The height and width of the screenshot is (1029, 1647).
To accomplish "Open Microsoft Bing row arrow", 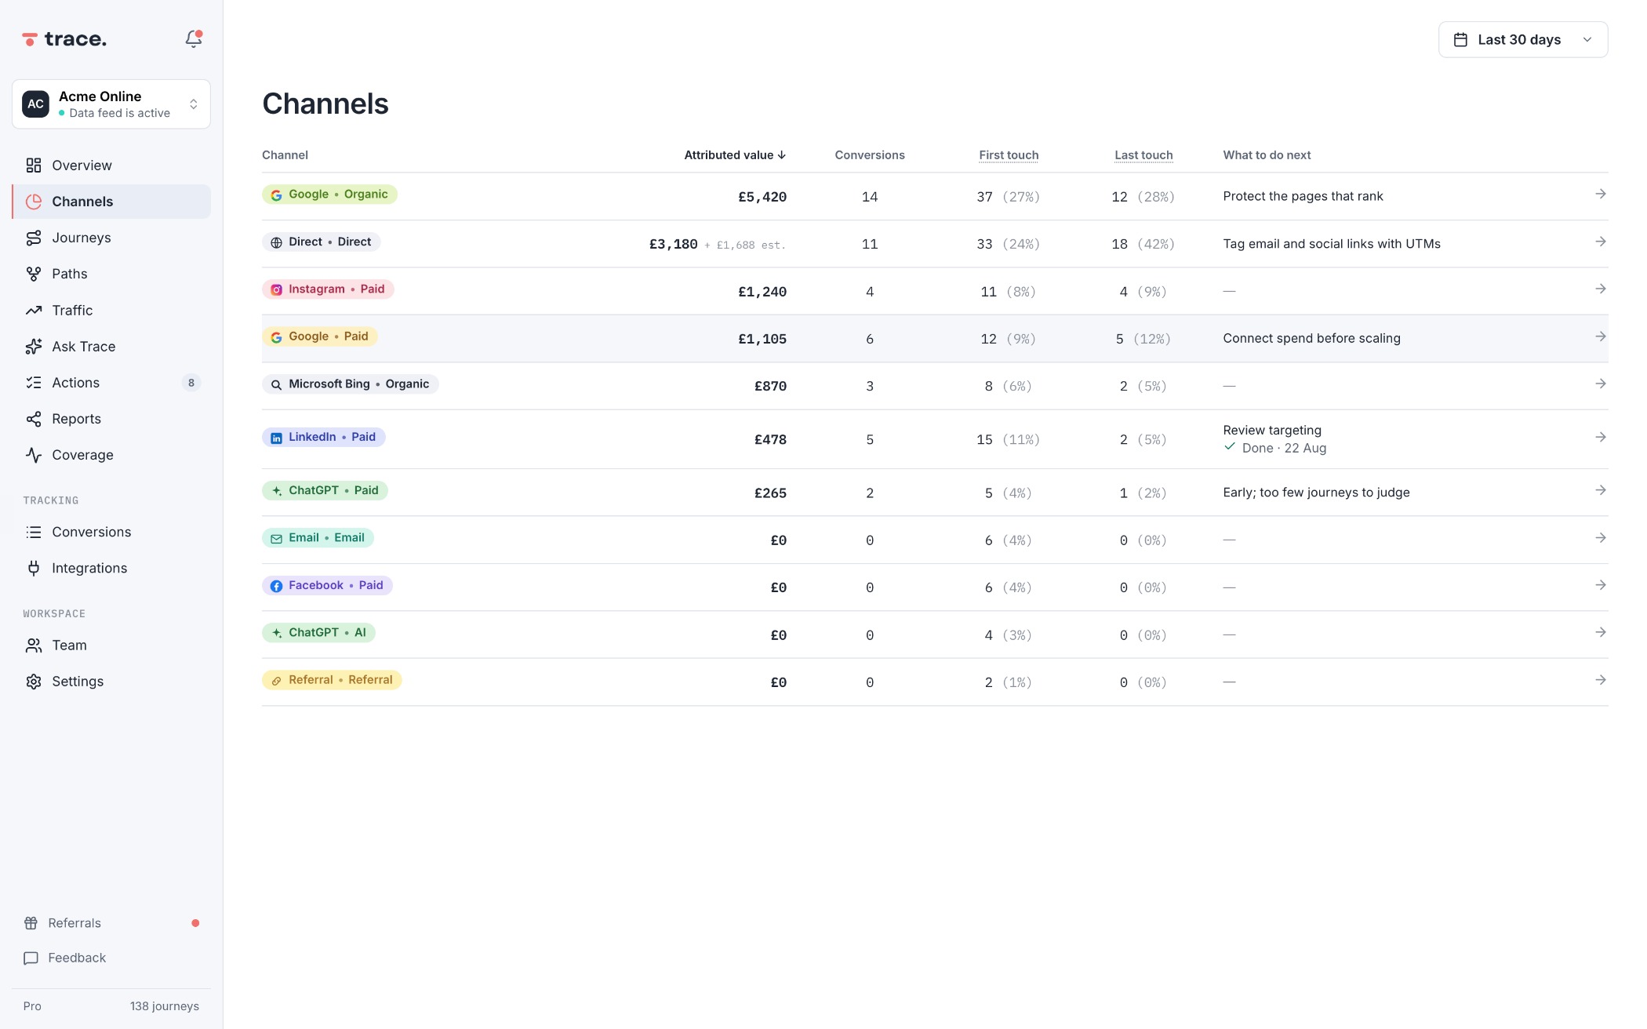I will tap(1601, 384).
